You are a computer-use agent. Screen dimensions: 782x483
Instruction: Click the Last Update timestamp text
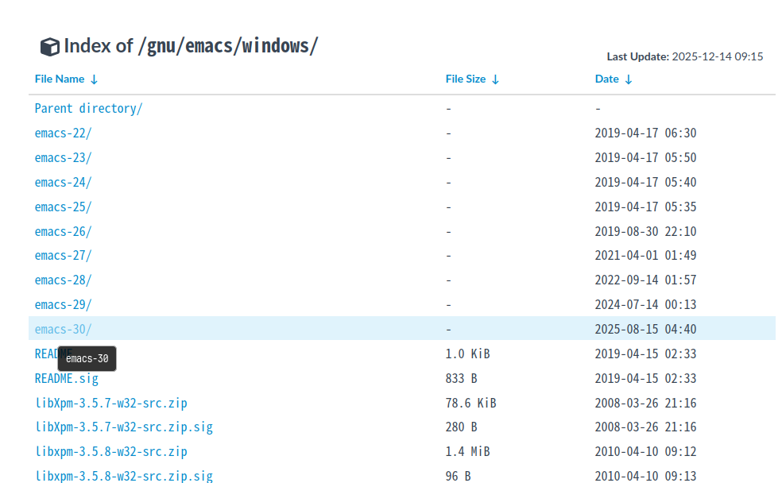coord(685,56)
